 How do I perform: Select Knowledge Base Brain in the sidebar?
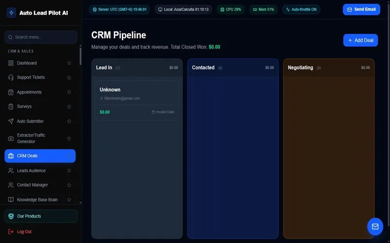40,200
